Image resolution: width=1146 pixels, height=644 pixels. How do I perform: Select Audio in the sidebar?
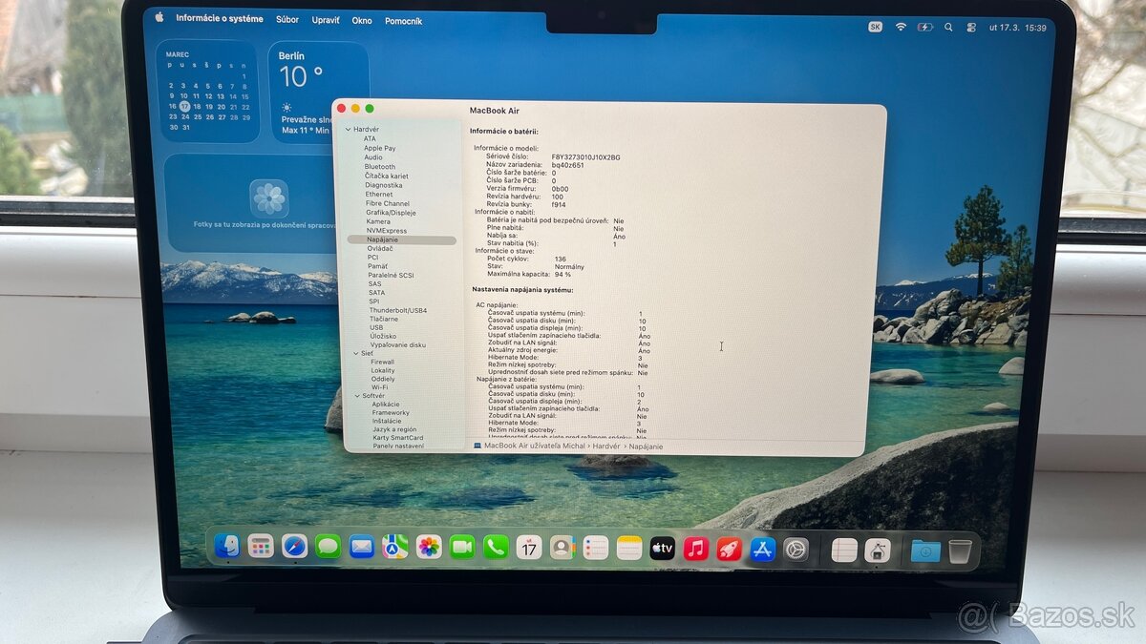[373, 157]
